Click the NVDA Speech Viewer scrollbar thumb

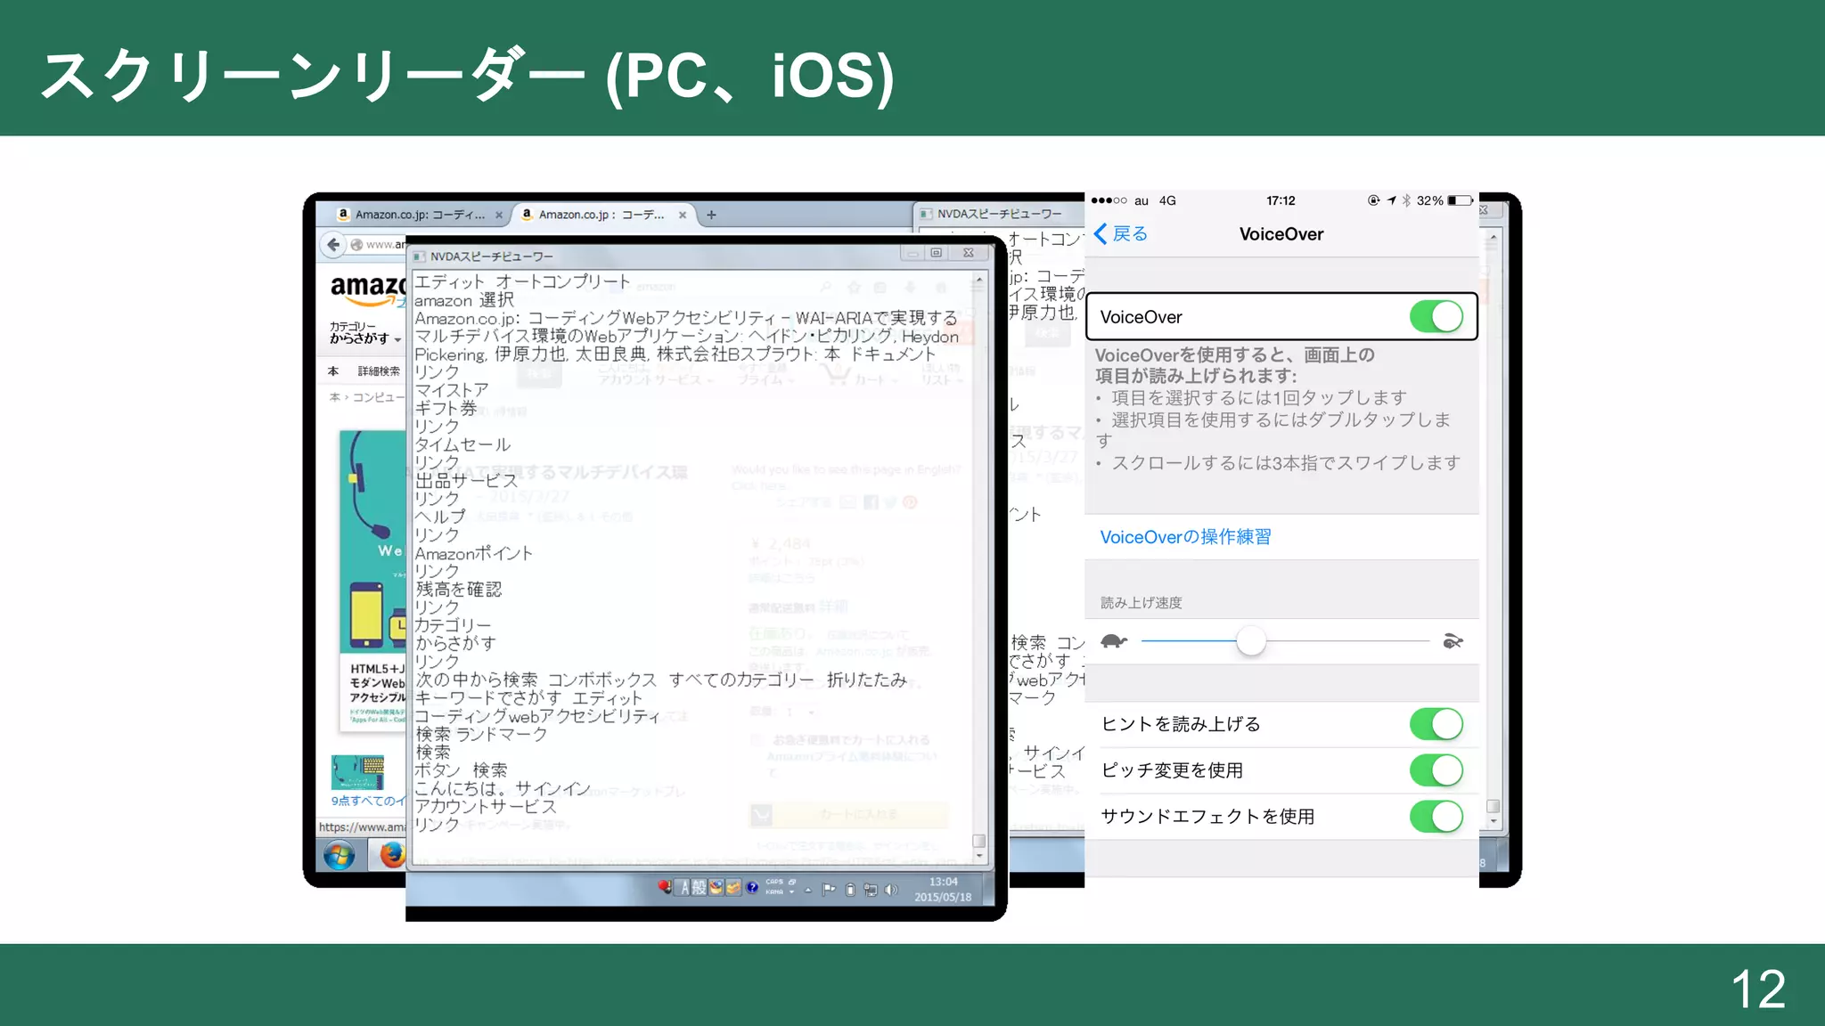pos(979,840)
